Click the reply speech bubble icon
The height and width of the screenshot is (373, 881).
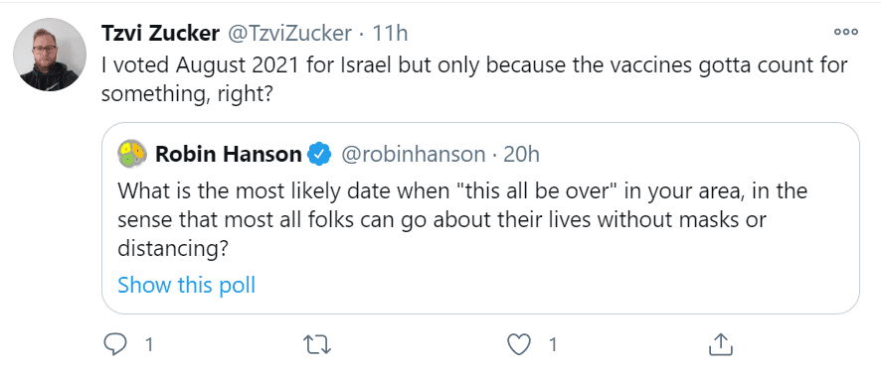(115, 345)
